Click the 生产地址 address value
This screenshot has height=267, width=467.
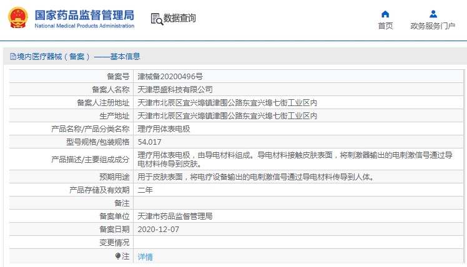point(227,116)
